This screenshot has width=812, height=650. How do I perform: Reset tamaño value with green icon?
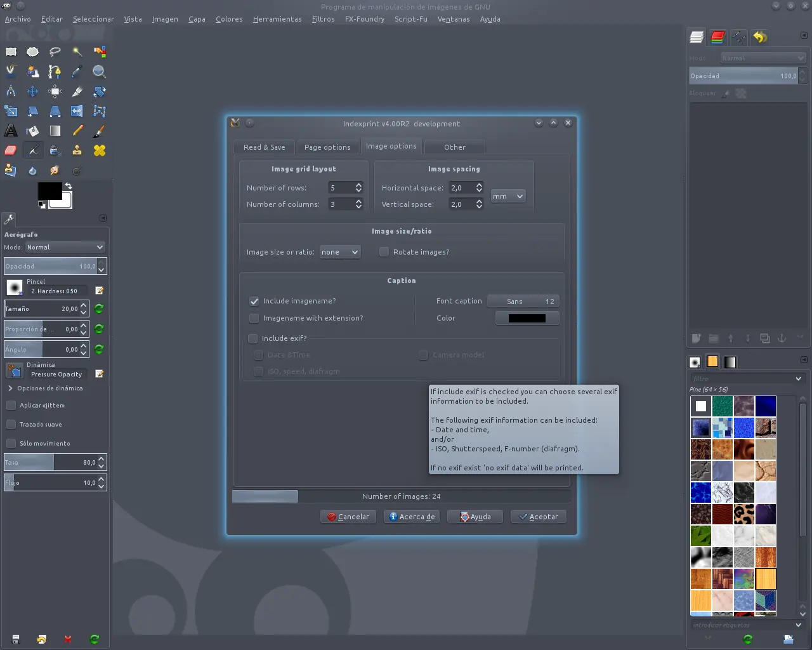[99, 309]
